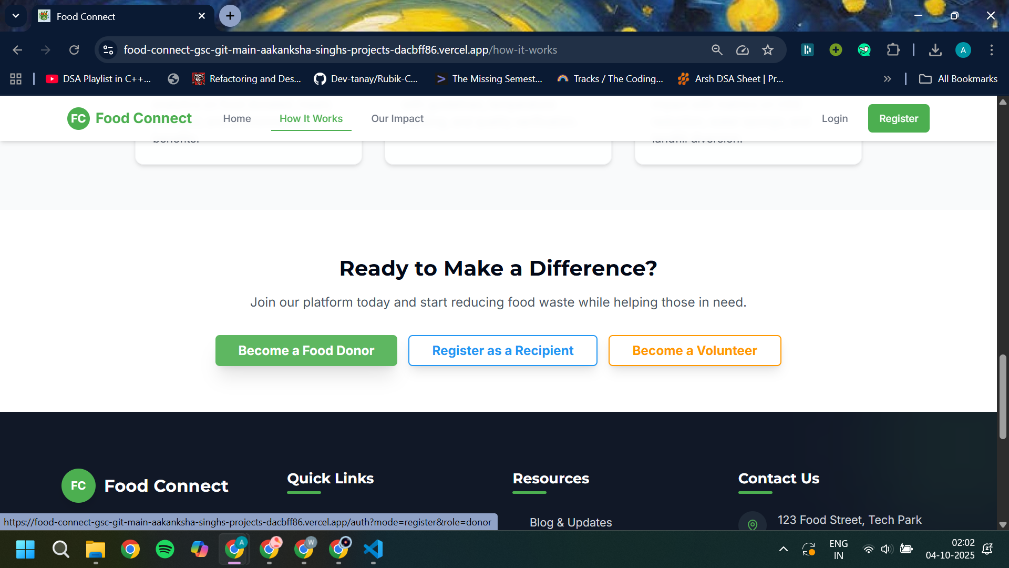The image size is (1009, 568).
Task: Show hidden system tray icons
Action: tap(783, 549)
